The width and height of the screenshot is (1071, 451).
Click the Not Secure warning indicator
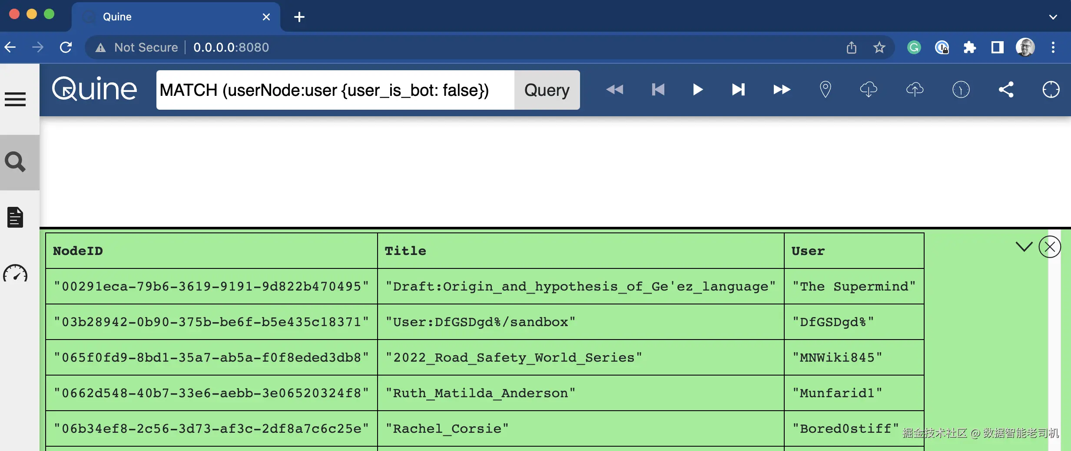tap(136, 47)
